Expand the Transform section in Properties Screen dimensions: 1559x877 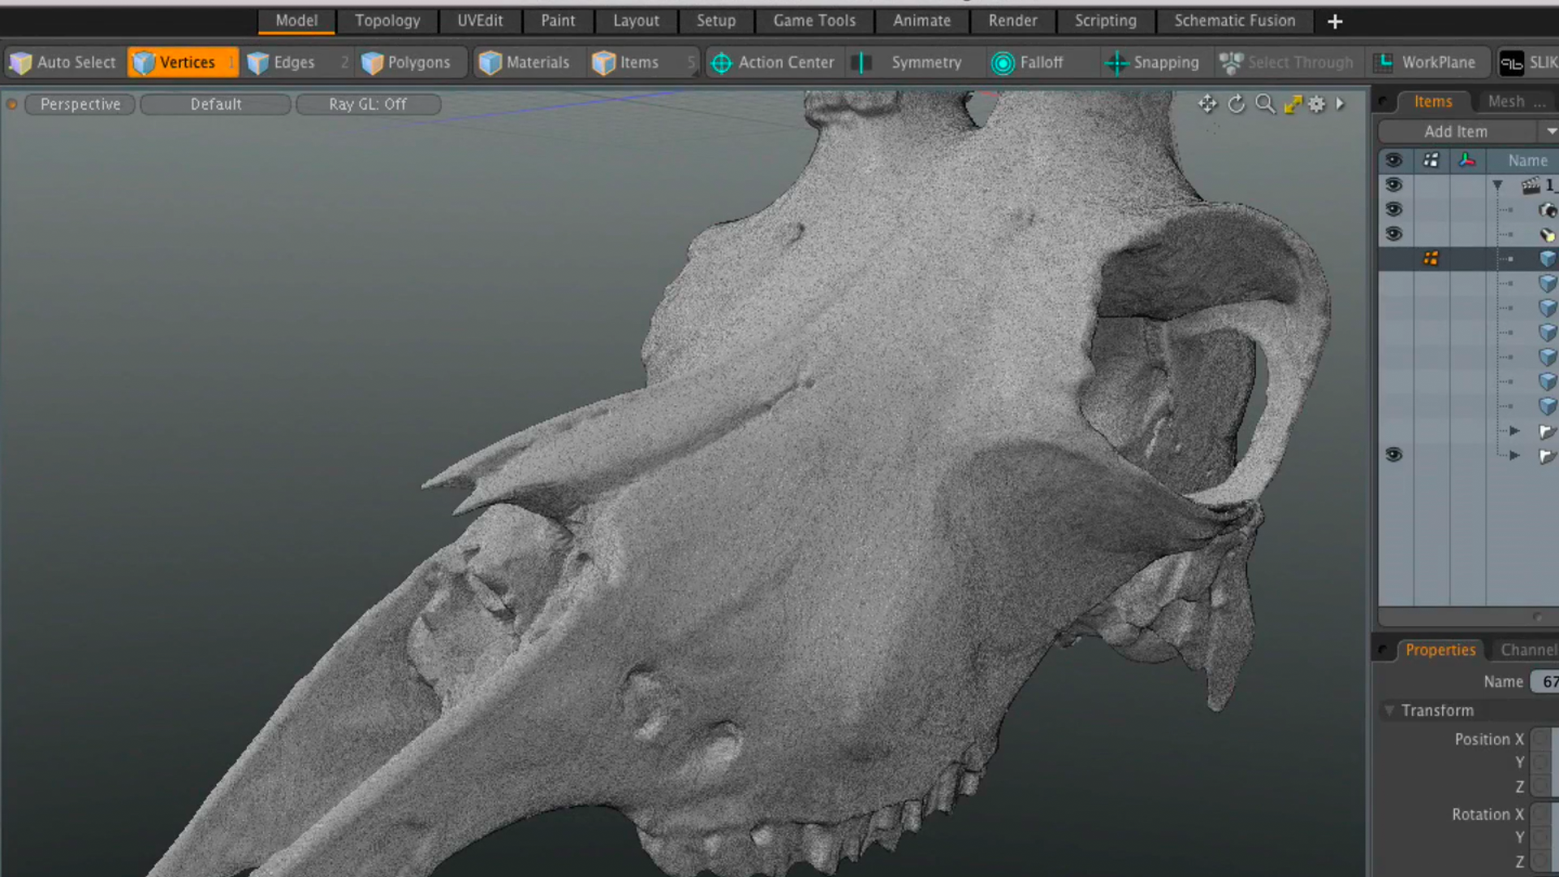(1389, 710)
